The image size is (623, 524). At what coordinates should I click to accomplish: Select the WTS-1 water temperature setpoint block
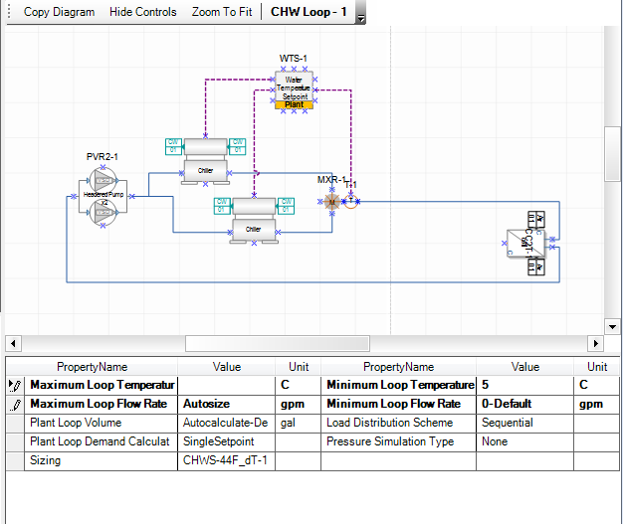[x=294, y=87]
